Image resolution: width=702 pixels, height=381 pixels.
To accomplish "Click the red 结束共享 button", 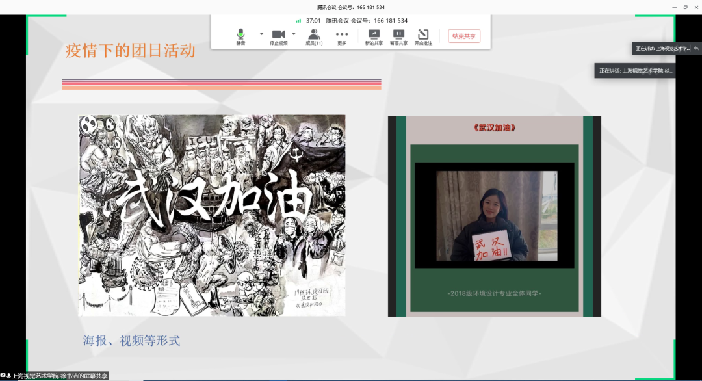I will click(464, 36).
